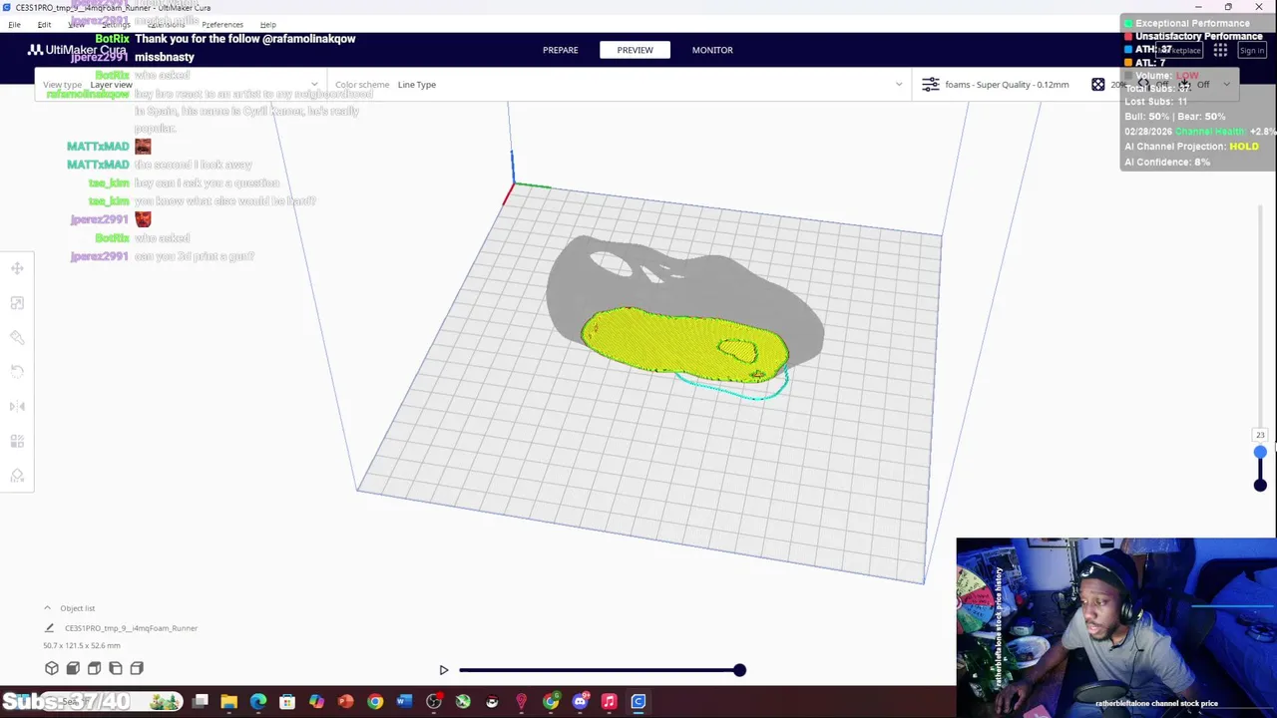Open the File menu
1277x718 pixels.
pos(14,25)
